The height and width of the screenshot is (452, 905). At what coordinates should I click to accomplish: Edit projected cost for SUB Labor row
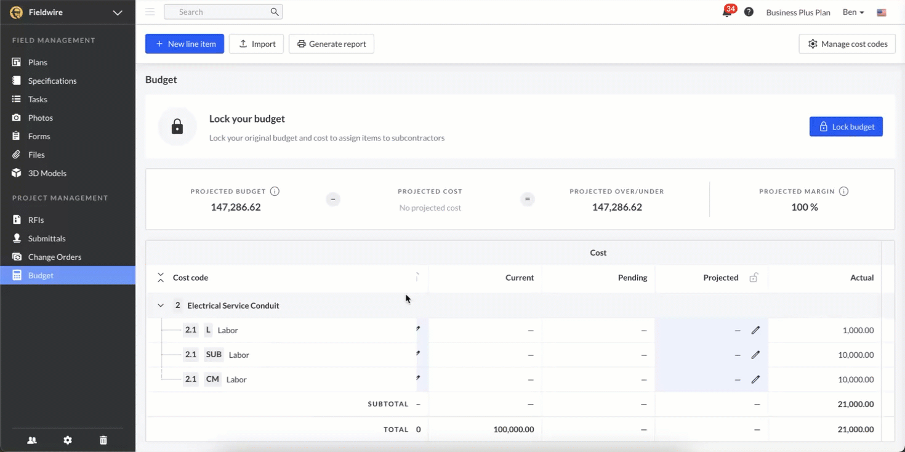click(x=755, y=355)
